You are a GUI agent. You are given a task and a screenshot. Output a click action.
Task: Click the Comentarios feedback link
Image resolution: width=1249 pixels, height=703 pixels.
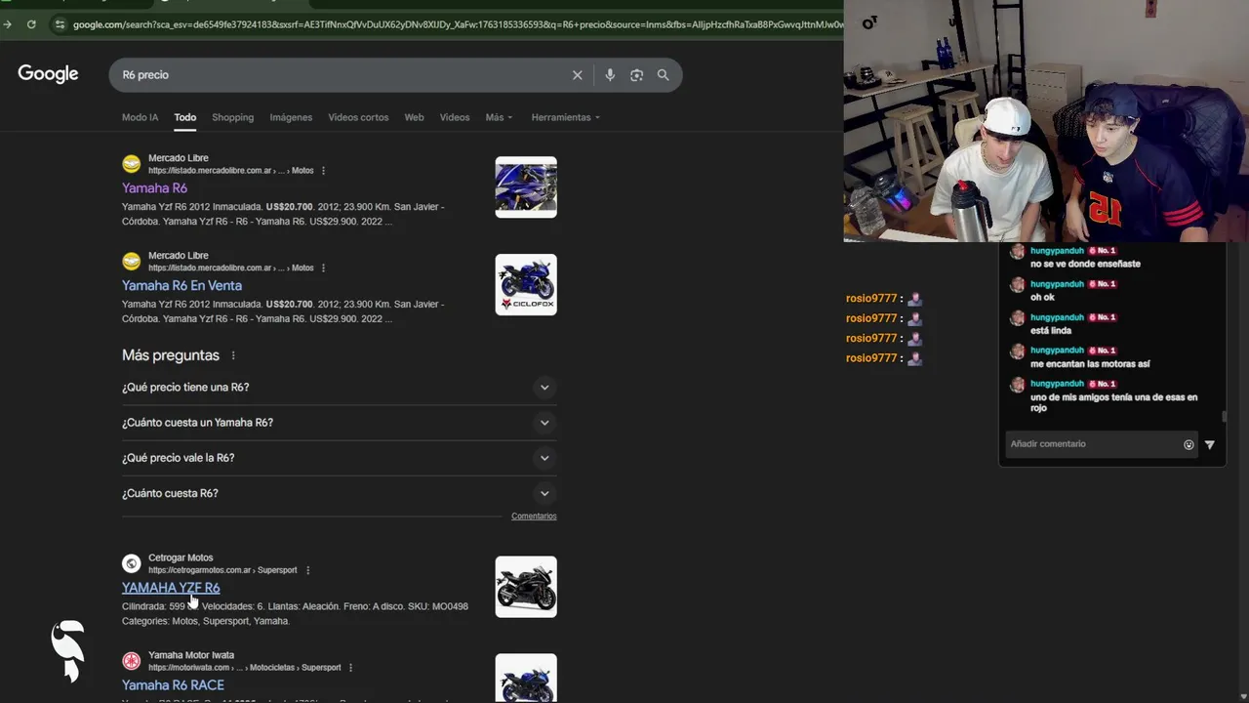[534, 517]
